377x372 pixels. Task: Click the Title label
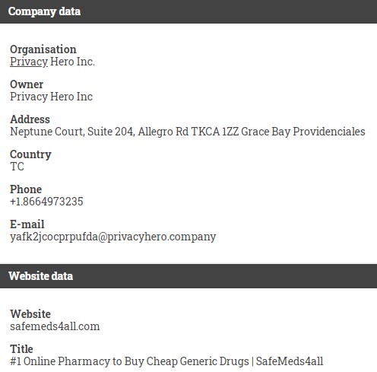[x=21, y=349]
